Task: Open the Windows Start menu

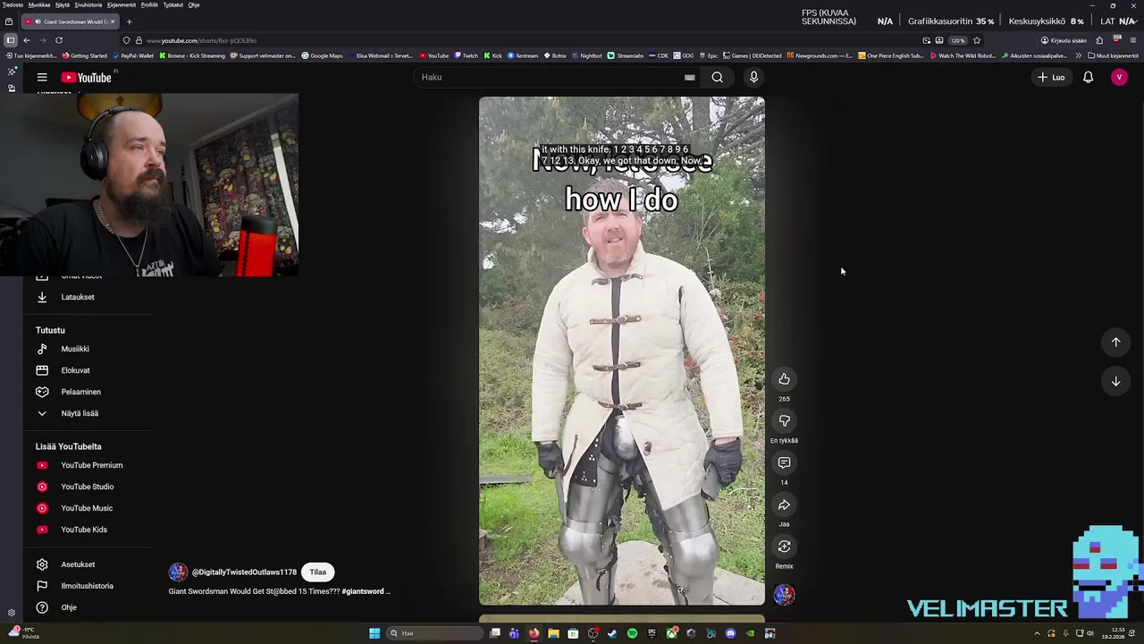Action: point(374,633)
